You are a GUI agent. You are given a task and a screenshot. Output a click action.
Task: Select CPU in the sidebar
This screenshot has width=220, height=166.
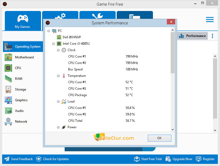tap(23, 68)
